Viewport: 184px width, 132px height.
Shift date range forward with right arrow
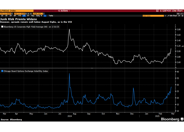coord(31,14)
